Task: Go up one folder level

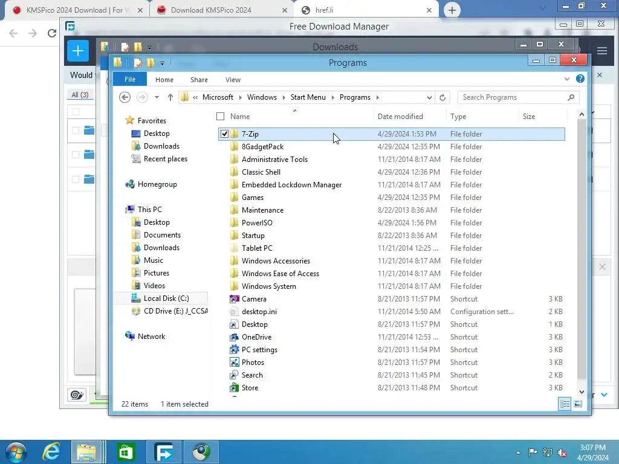Action: click(x=170, y=97)
